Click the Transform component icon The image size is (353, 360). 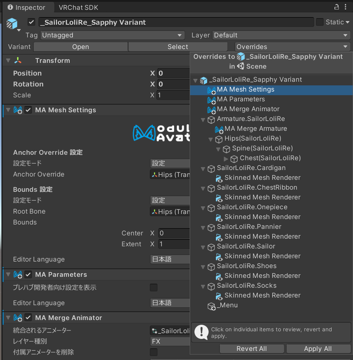tap(18, 61)
